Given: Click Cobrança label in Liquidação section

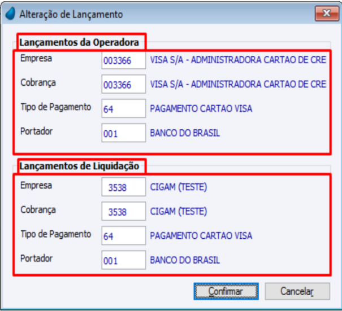Looking at the screenshot, I should tap(38, 210).
